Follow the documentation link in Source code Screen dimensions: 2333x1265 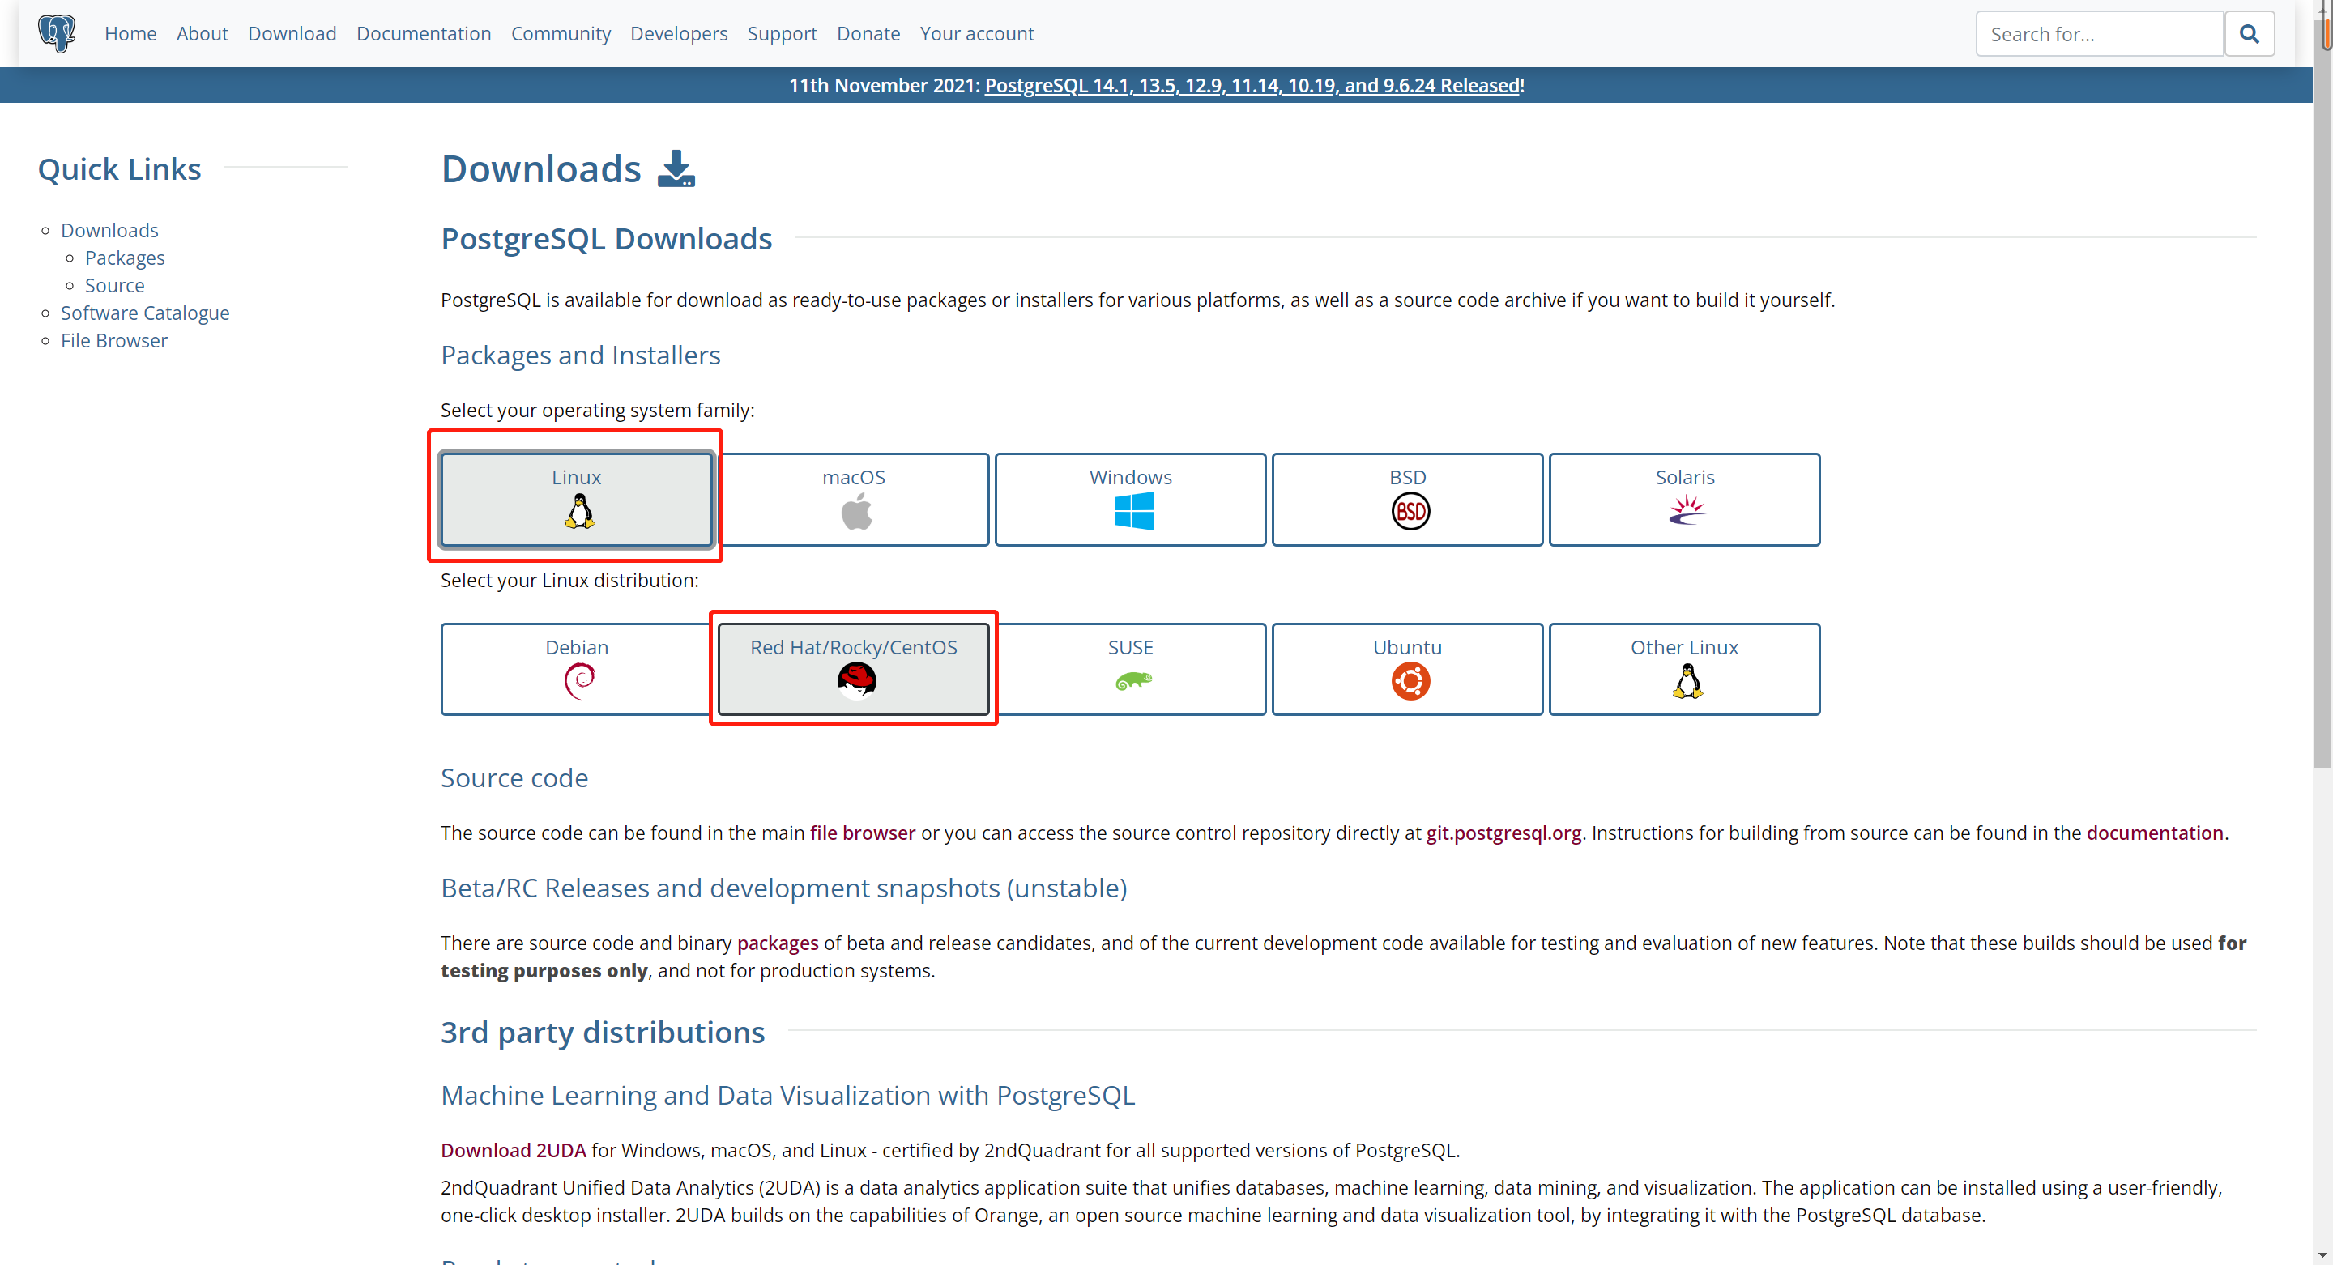coord(2155,833)
